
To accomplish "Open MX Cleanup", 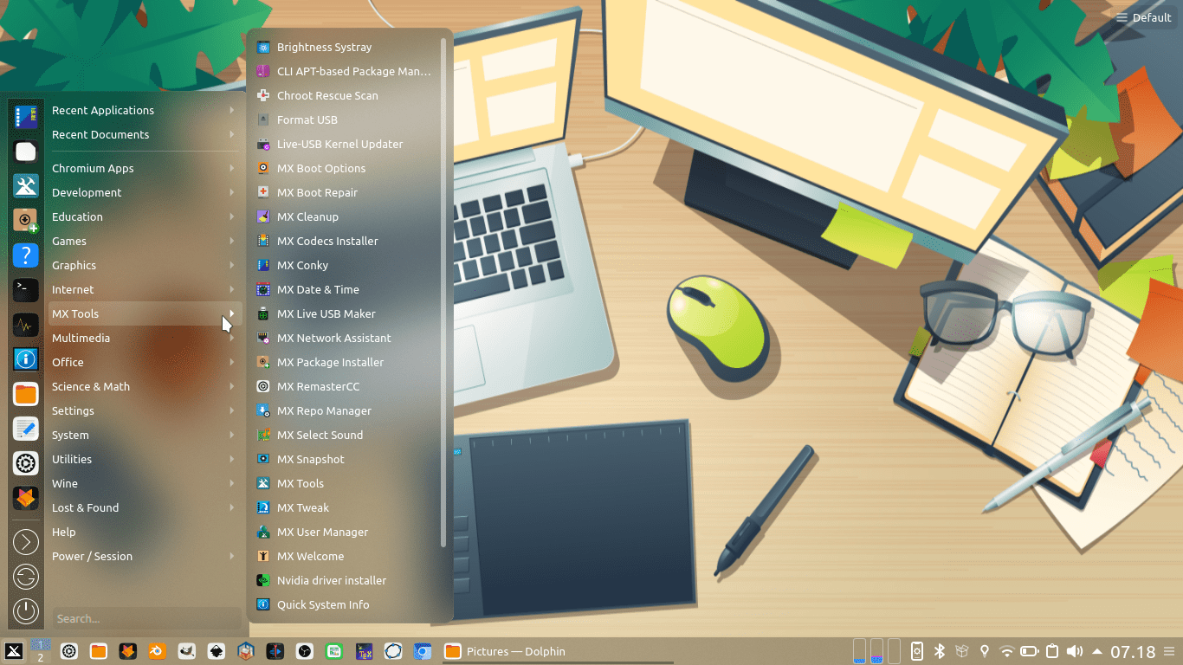I will coord(346,216).
